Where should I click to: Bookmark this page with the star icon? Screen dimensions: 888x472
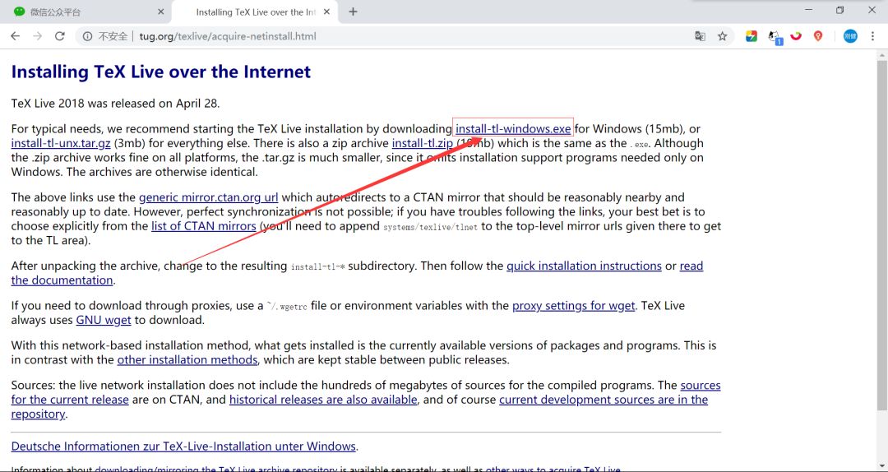722,36
